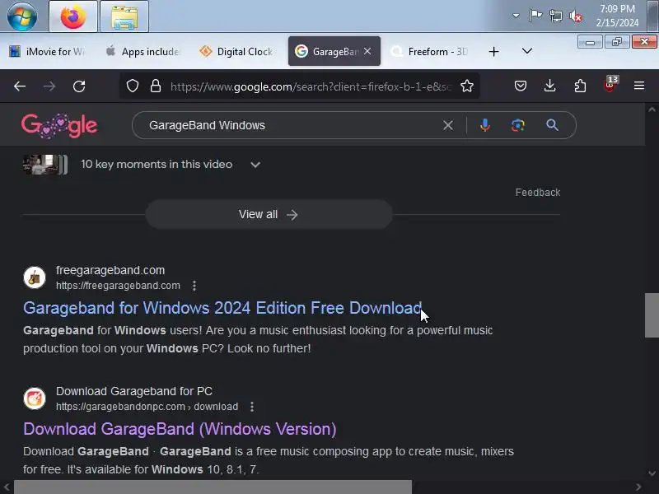
Task: Click the Action Center flag icon
Action: (535, 16)
